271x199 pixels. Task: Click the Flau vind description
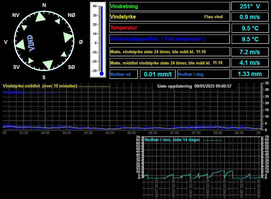click(214, 17)
